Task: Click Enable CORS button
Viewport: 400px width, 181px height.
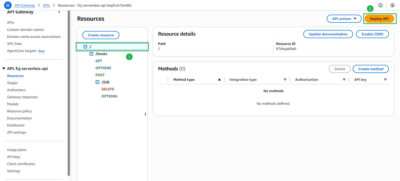Action: point(372,34)
